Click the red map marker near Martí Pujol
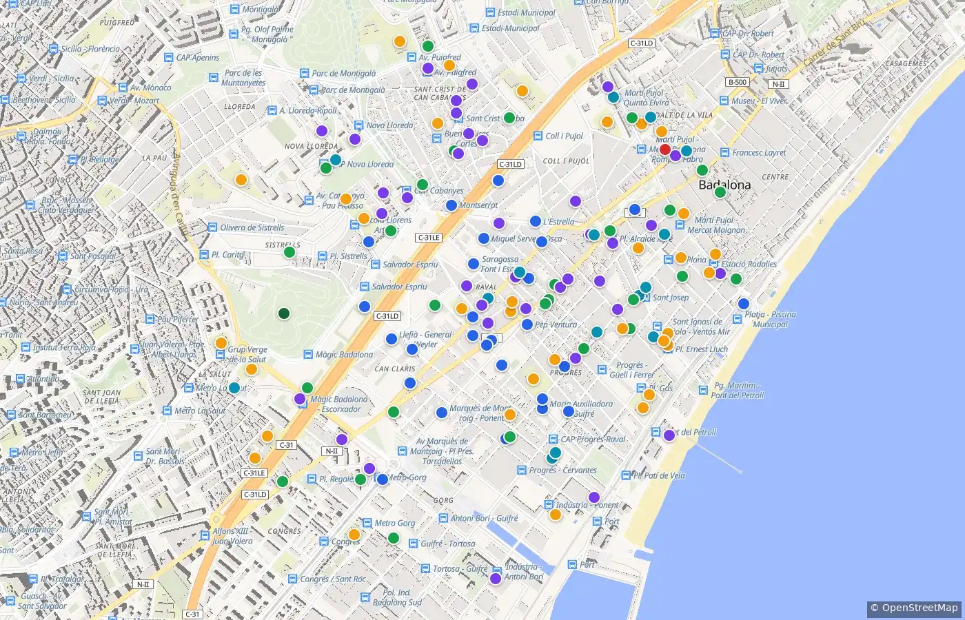The width and height of the screenshot is (965, 620). 665,149
